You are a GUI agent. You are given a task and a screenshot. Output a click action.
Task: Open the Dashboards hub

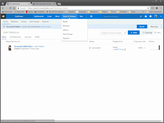click(39, 16)
